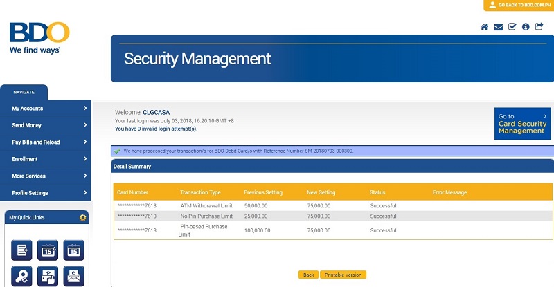Click the Status column header
The image size is (554, 287).
click(x=377, y=192)
